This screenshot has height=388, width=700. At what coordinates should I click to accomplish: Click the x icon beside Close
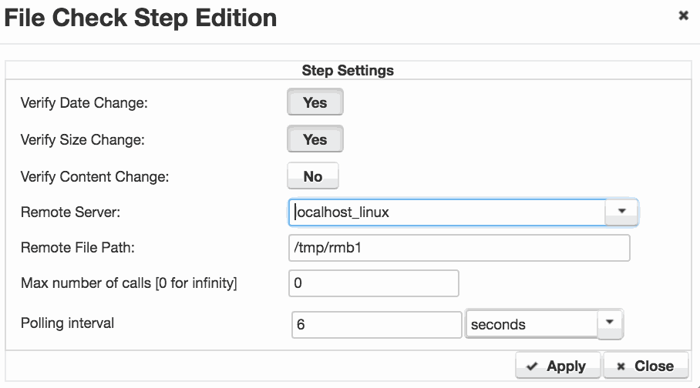621,366
